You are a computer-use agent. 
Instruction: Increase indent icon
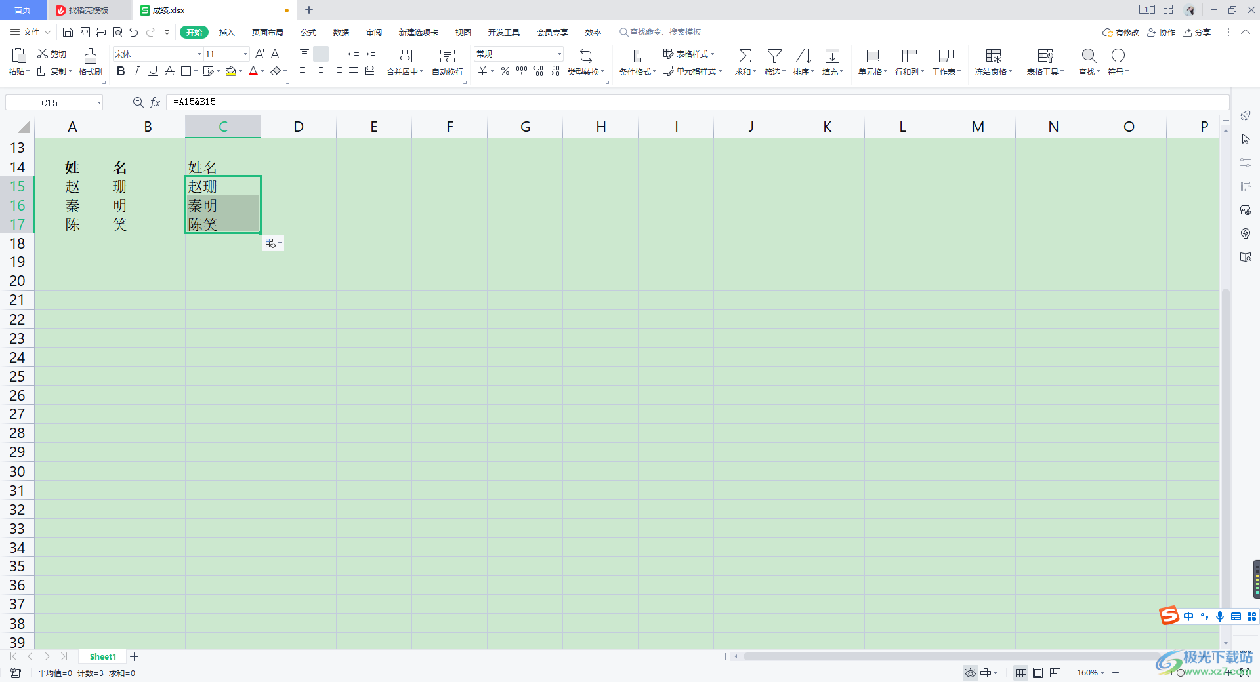click(x=370, y=54)
